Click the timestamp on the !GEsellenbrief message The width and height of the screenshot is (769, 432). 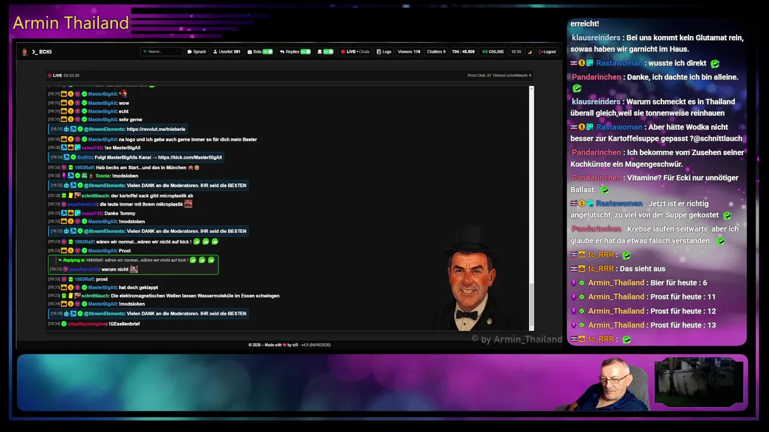coord(54,324)
